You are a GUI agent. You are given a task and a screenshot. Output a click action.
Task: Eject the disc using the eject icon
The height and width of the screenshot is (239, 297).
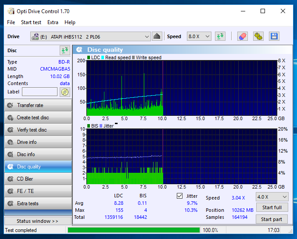(157, 36)
